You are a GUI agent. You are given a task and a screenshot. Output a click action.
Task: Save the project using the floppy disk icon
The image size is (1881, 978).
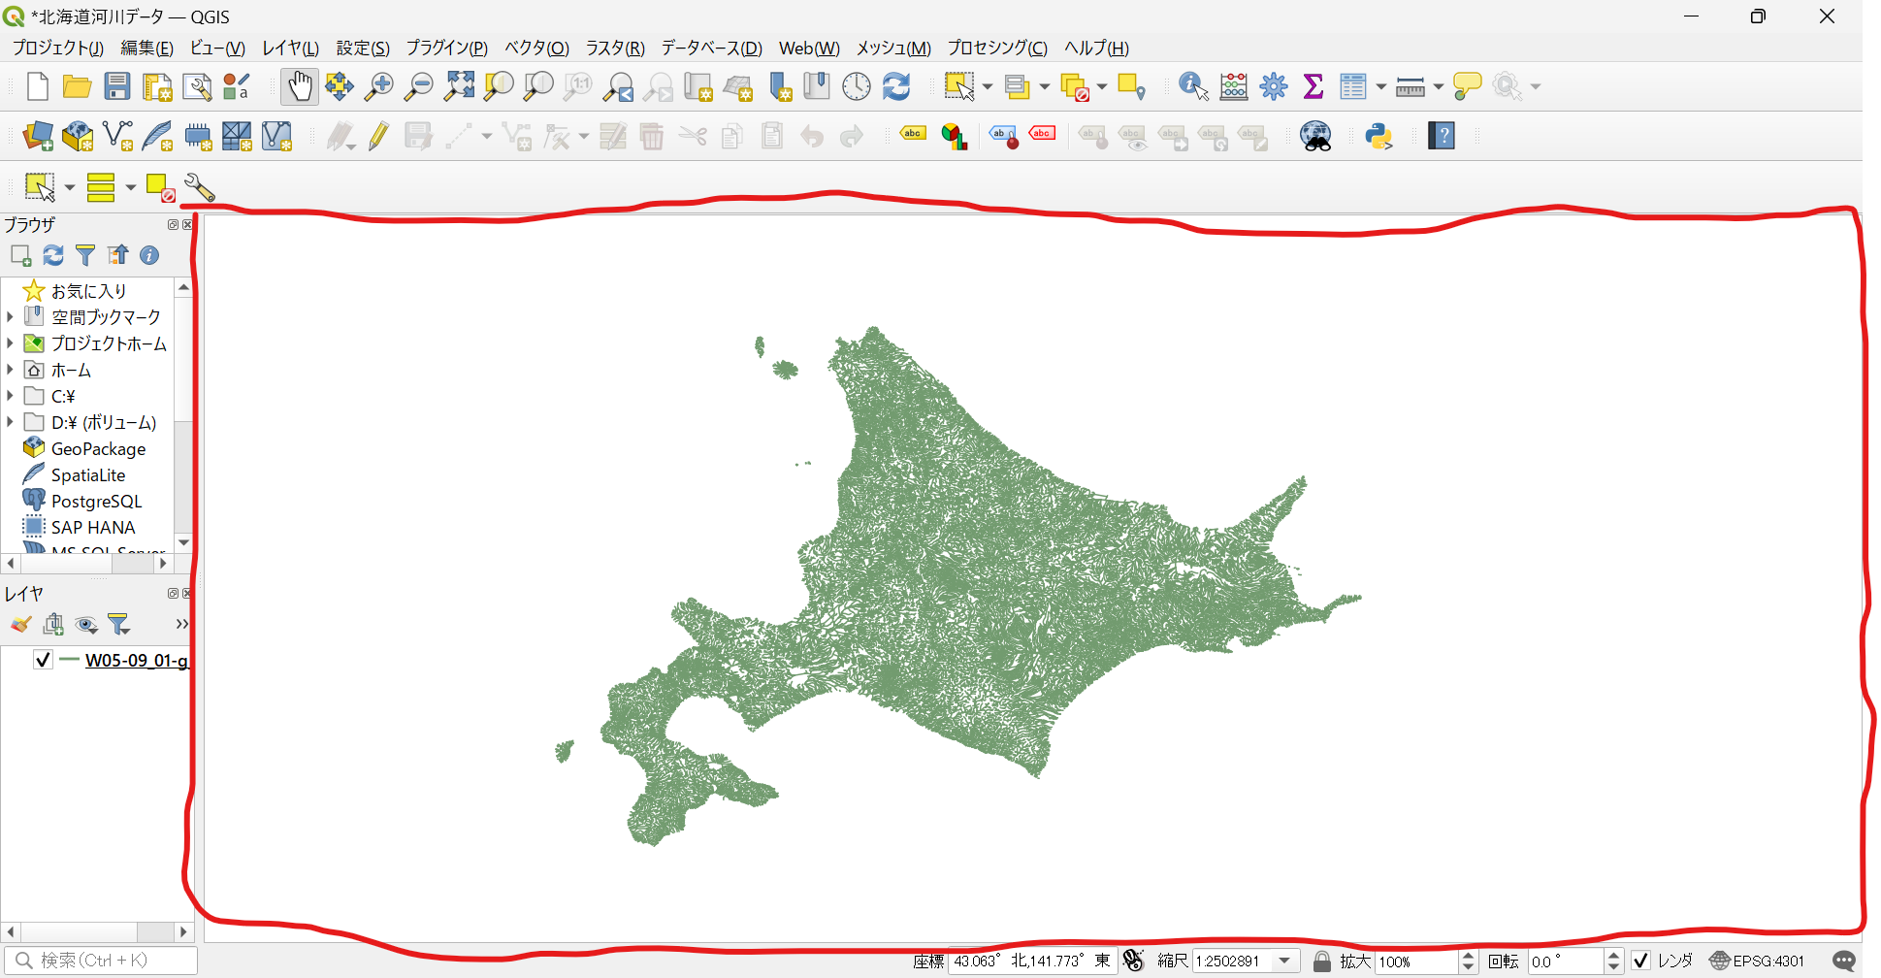pyautogui.click(x=117, y=86)
